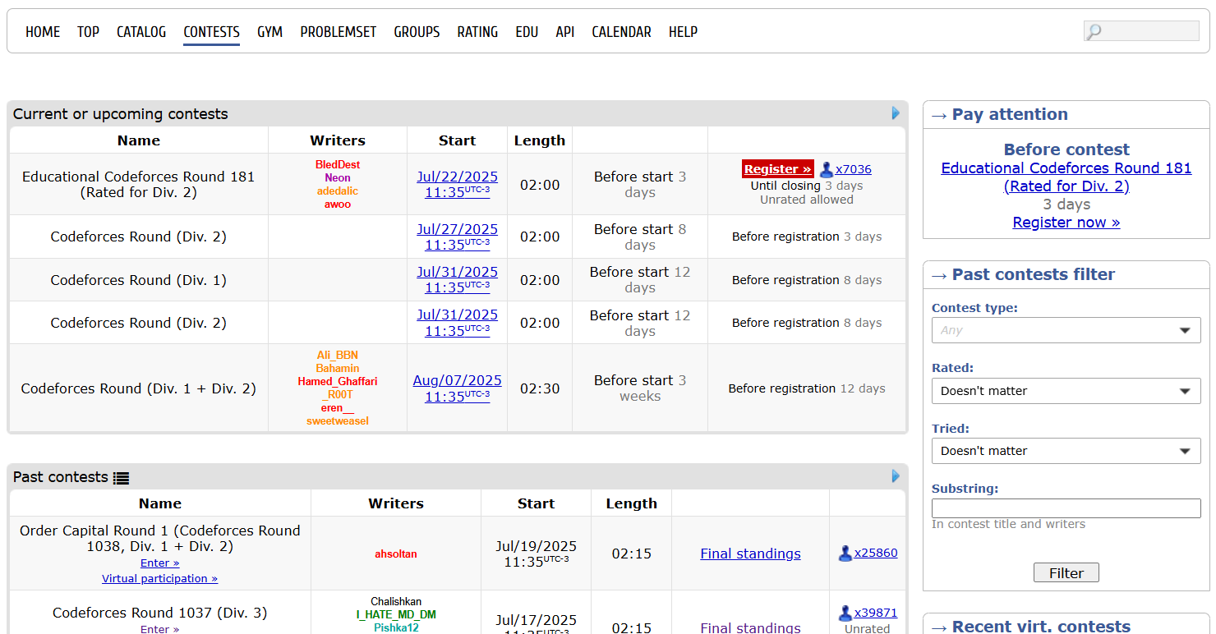Expand the Rated filter dropdown

[x=1066, y=391]
